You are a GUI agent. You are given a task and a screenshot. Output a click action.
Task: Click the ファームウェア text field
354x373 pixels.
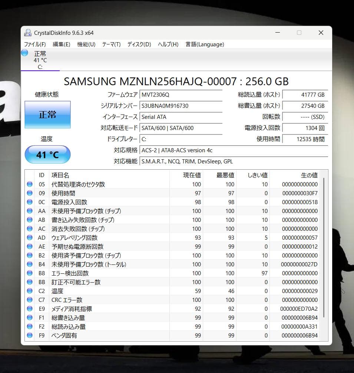[x=181, y=94]
